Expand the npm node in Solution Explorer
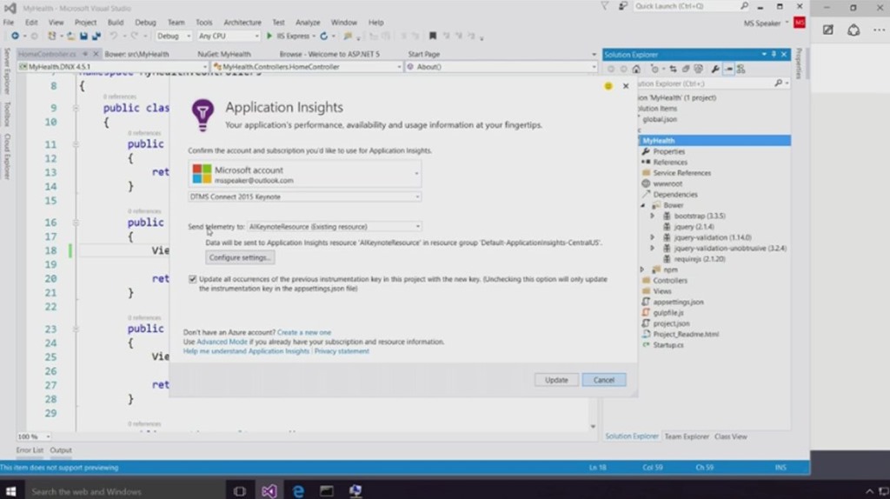This screenshot has width=890, height=499. (641, 269)
